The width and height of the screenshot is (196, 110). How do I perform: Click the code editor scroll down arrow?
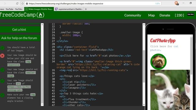(x=144, y=105)
